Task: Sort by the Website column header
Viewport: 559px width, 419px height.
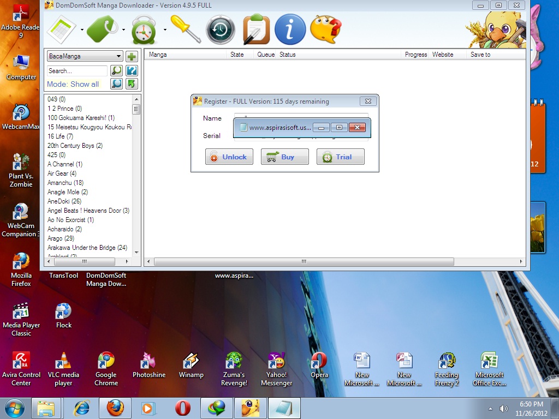Action: tap(448, 55)
